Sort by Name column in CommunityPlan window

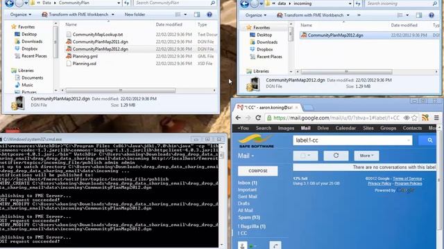[x=71, y=25]
